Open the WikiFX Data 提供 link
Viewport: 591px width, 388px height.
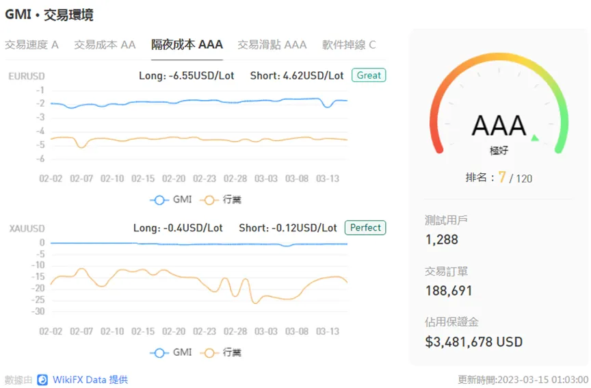90,380
